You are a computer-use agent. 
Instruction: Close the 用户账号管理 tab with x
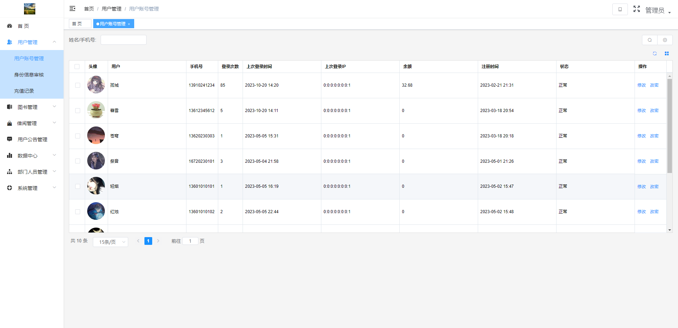tap(129, 24)
